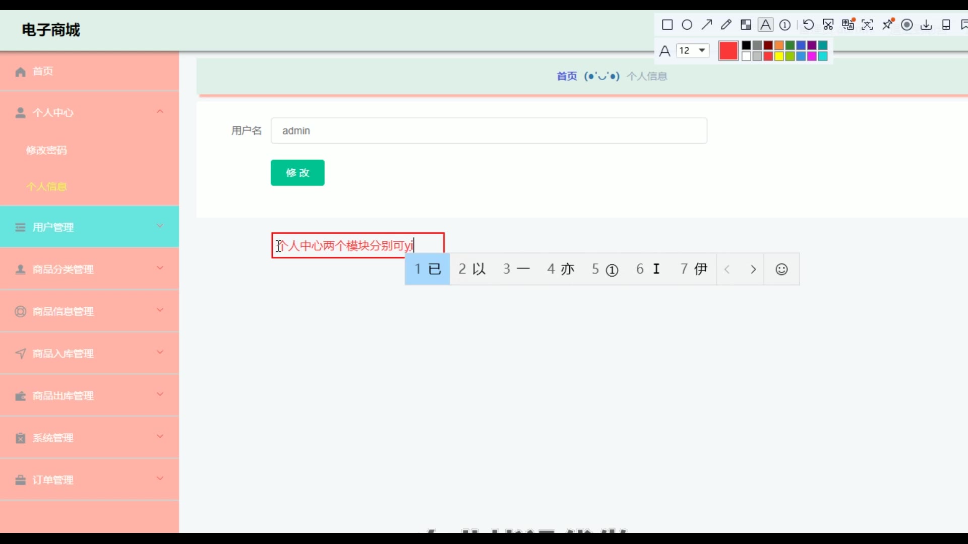Click the download save screenshot icon
This screenshot has height=544, width=968.
click(x=926, y=25)
